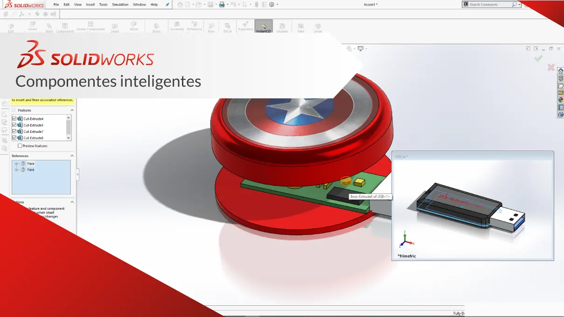Click the Linear Component Pattern tool
Viewport: 564px width, 317px height.
[x=91, y=27]
